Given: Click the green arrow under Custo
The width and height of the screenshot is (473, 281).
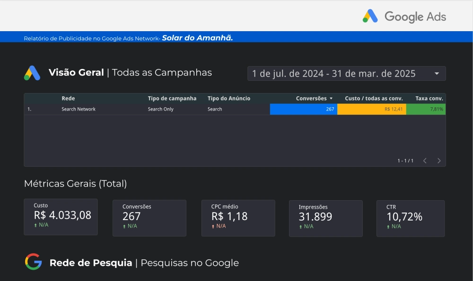Looking at the screenshot, I should 35,225.
